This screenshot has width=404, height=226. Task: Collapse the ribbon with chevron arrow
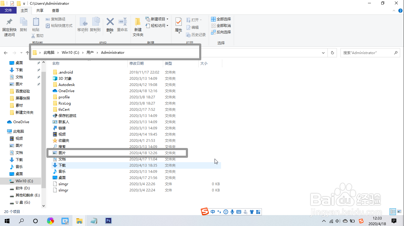[x=394, y=11]
